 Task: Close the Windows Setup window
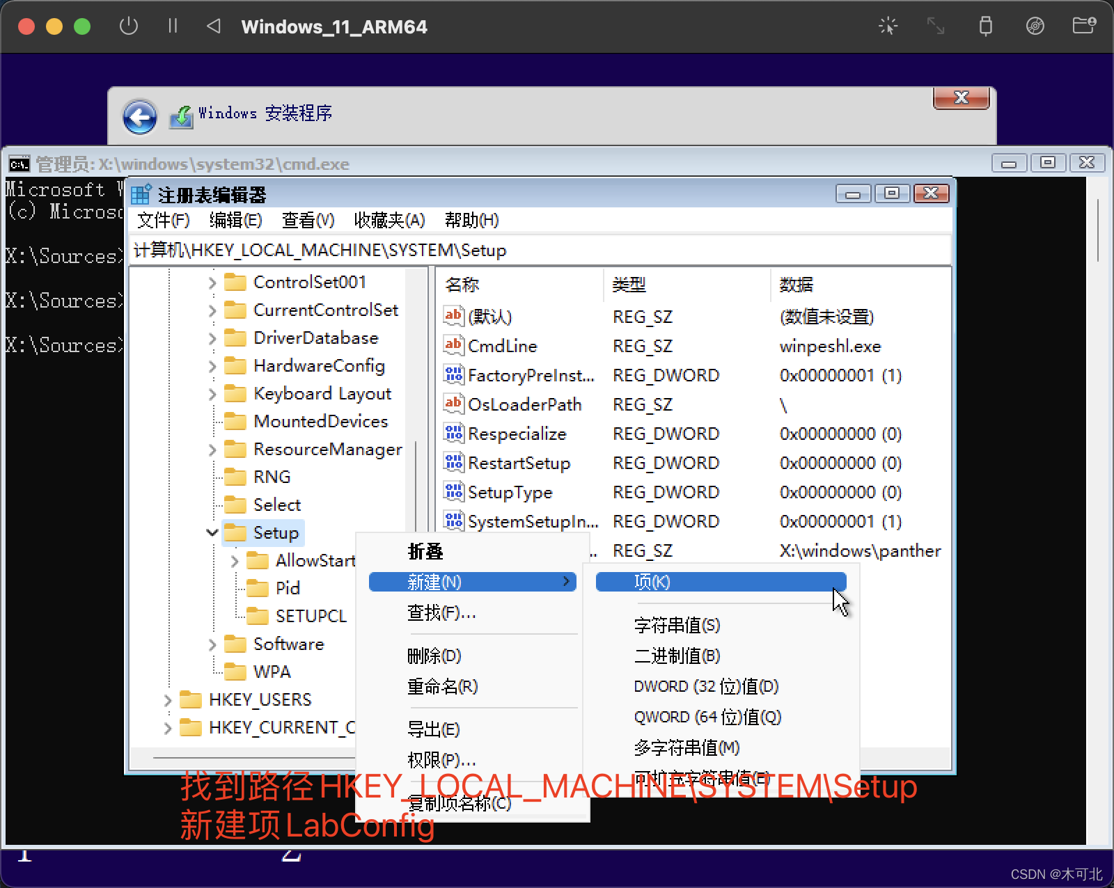point(961,98)
